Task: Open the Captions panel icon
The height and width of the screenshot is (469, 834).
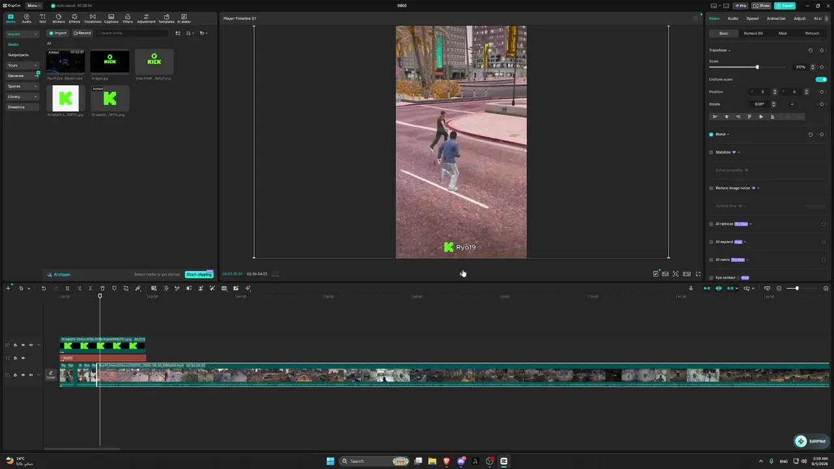Action: pos(111,18)
